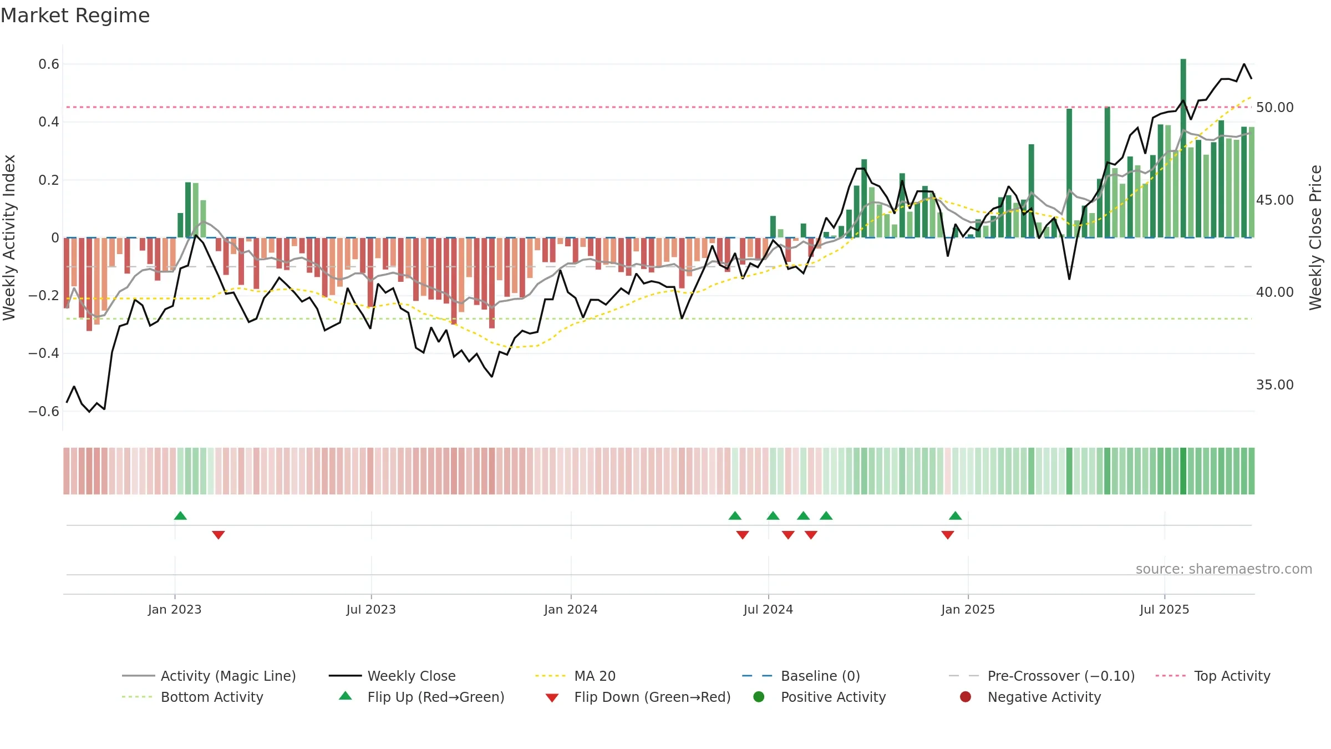Toggle the Baseline (0) legend entry
Image resolution: width=1331 pixels, height=749 pixels.
pos(801,676)
